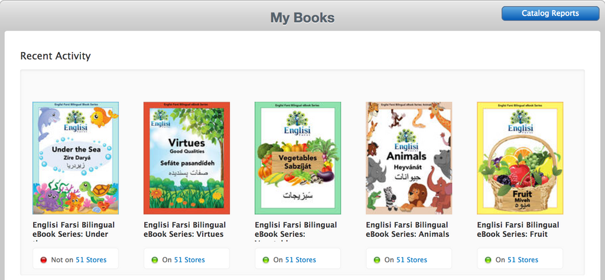Open the Under the Sea book cover
The height and width of the screenshot is (280, 605).
(76, 158)
